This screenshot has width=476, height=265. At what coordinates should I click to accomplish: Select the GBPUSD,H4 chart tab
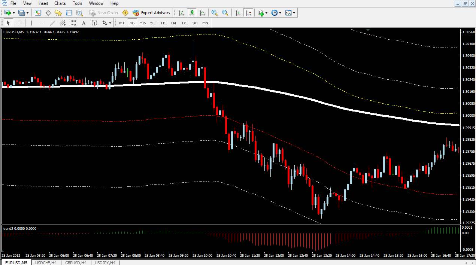point(76,263)
